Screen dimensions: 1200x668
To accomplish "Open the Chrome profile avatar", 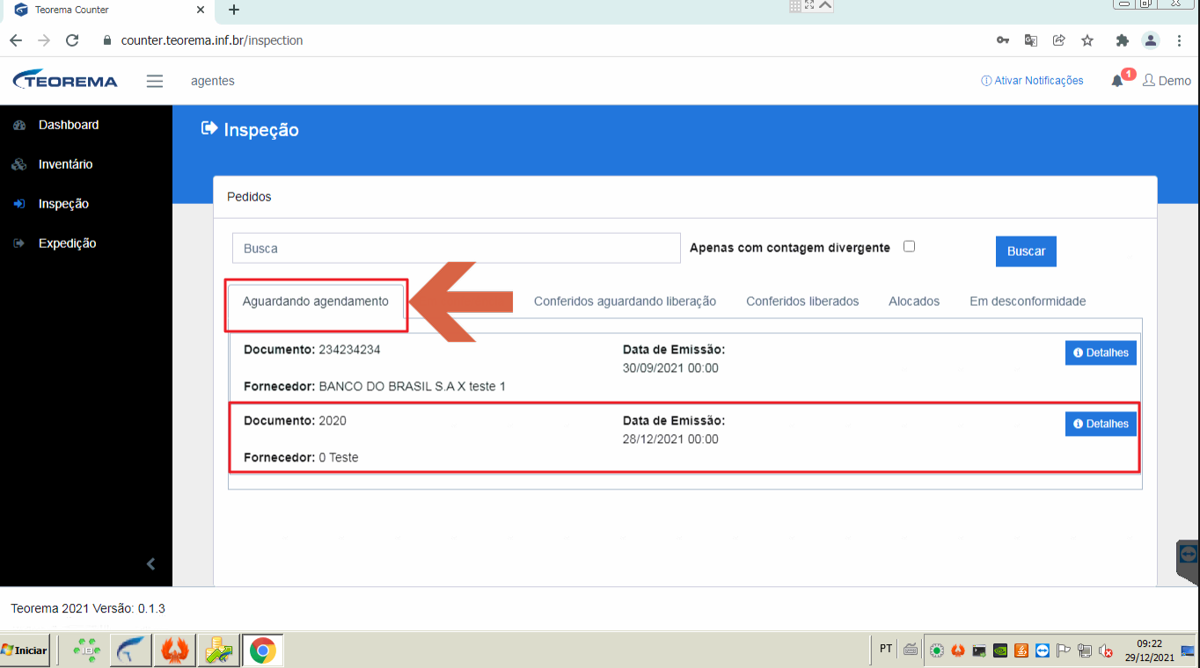I will 1151,40.
